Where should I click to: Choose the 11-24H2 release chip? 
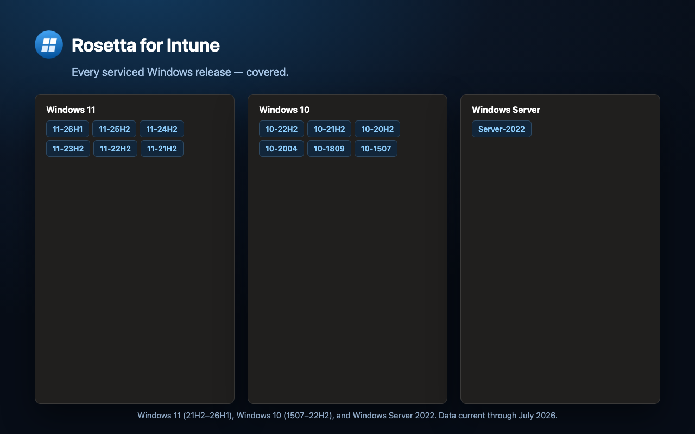pyautogui.click(x=162, y=129)
